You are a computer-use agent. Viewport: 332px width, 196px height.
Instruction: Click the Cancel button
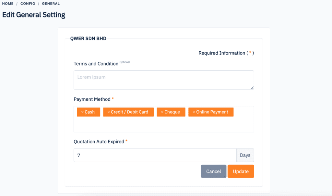(x=213, y=171)
